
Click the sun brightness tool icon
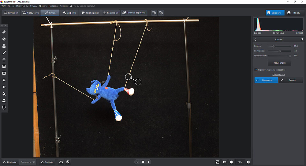pos(4,80)
